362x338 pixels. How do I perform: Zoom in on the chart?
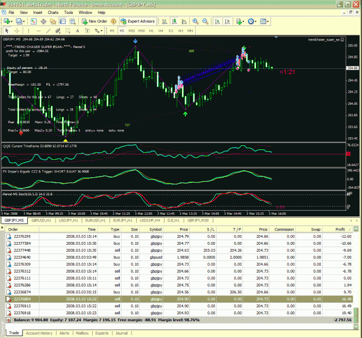pos(195,21)
